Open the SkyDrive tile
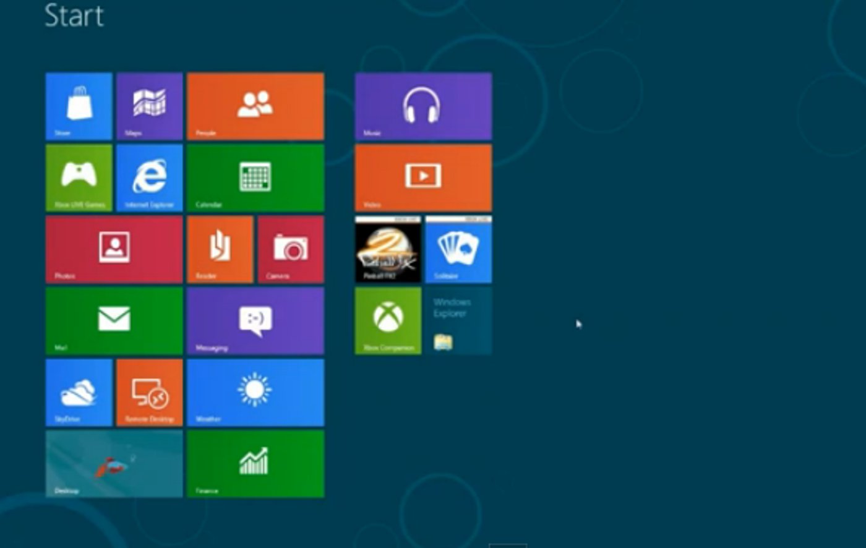 tap(79, 392)
